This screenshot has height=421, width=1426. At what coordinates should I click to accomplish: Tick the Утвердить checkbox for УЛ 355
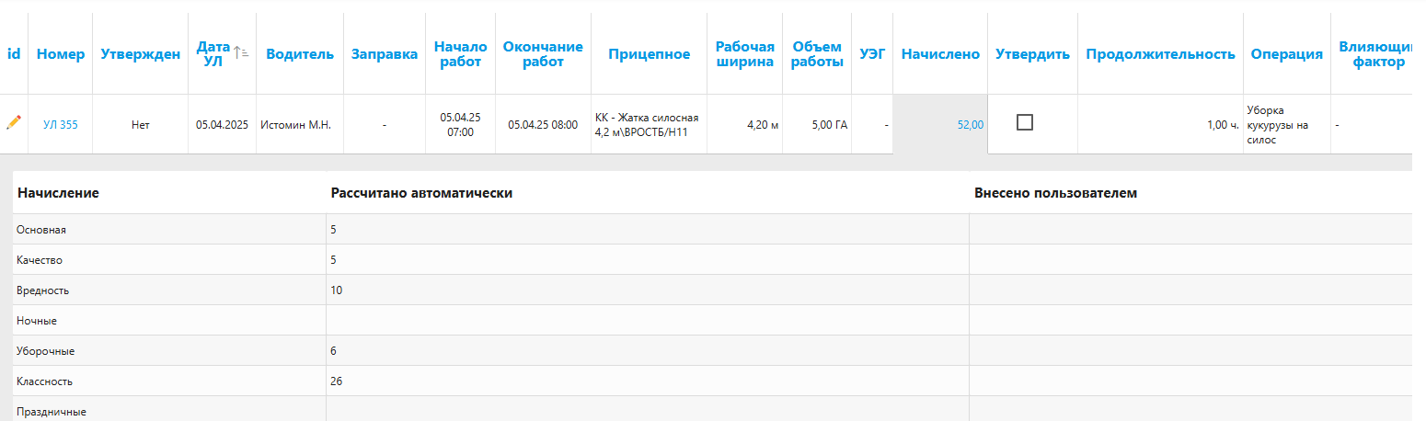pos(1024,122)
